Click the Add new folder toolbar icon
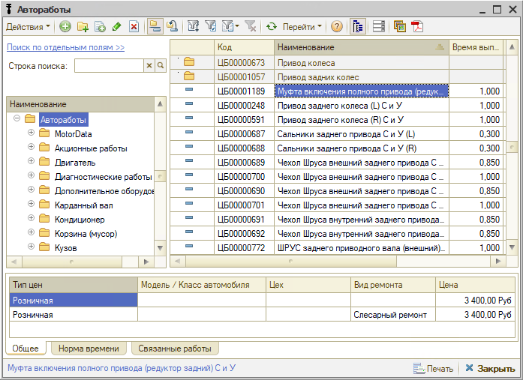The height and width of the screenshot is (380, 523). coord(83,26)
